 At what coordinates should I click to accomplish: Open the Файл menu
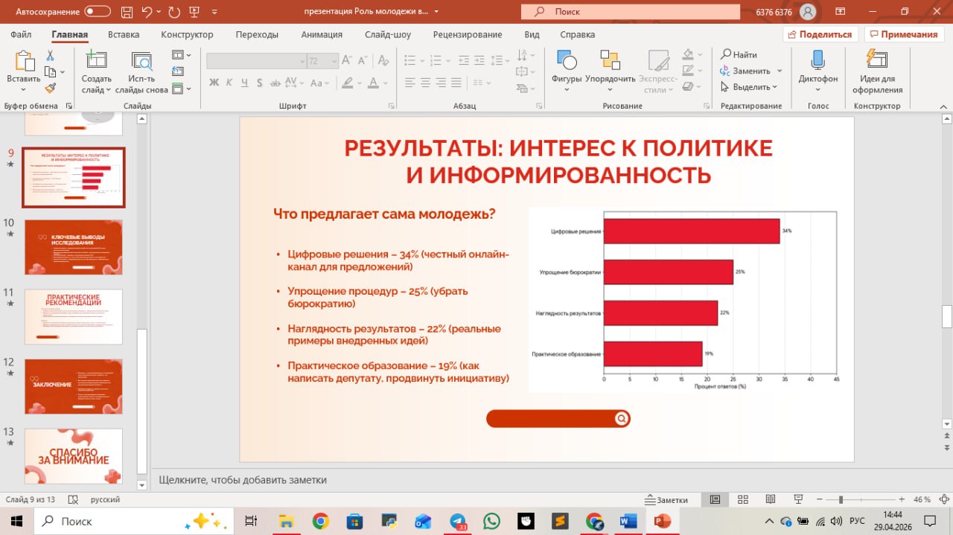pyautogui.click(x=21, y=34)
